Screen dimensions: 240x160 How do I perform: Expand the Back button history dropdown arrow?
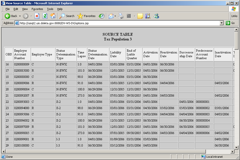click(x=20, y=16)
